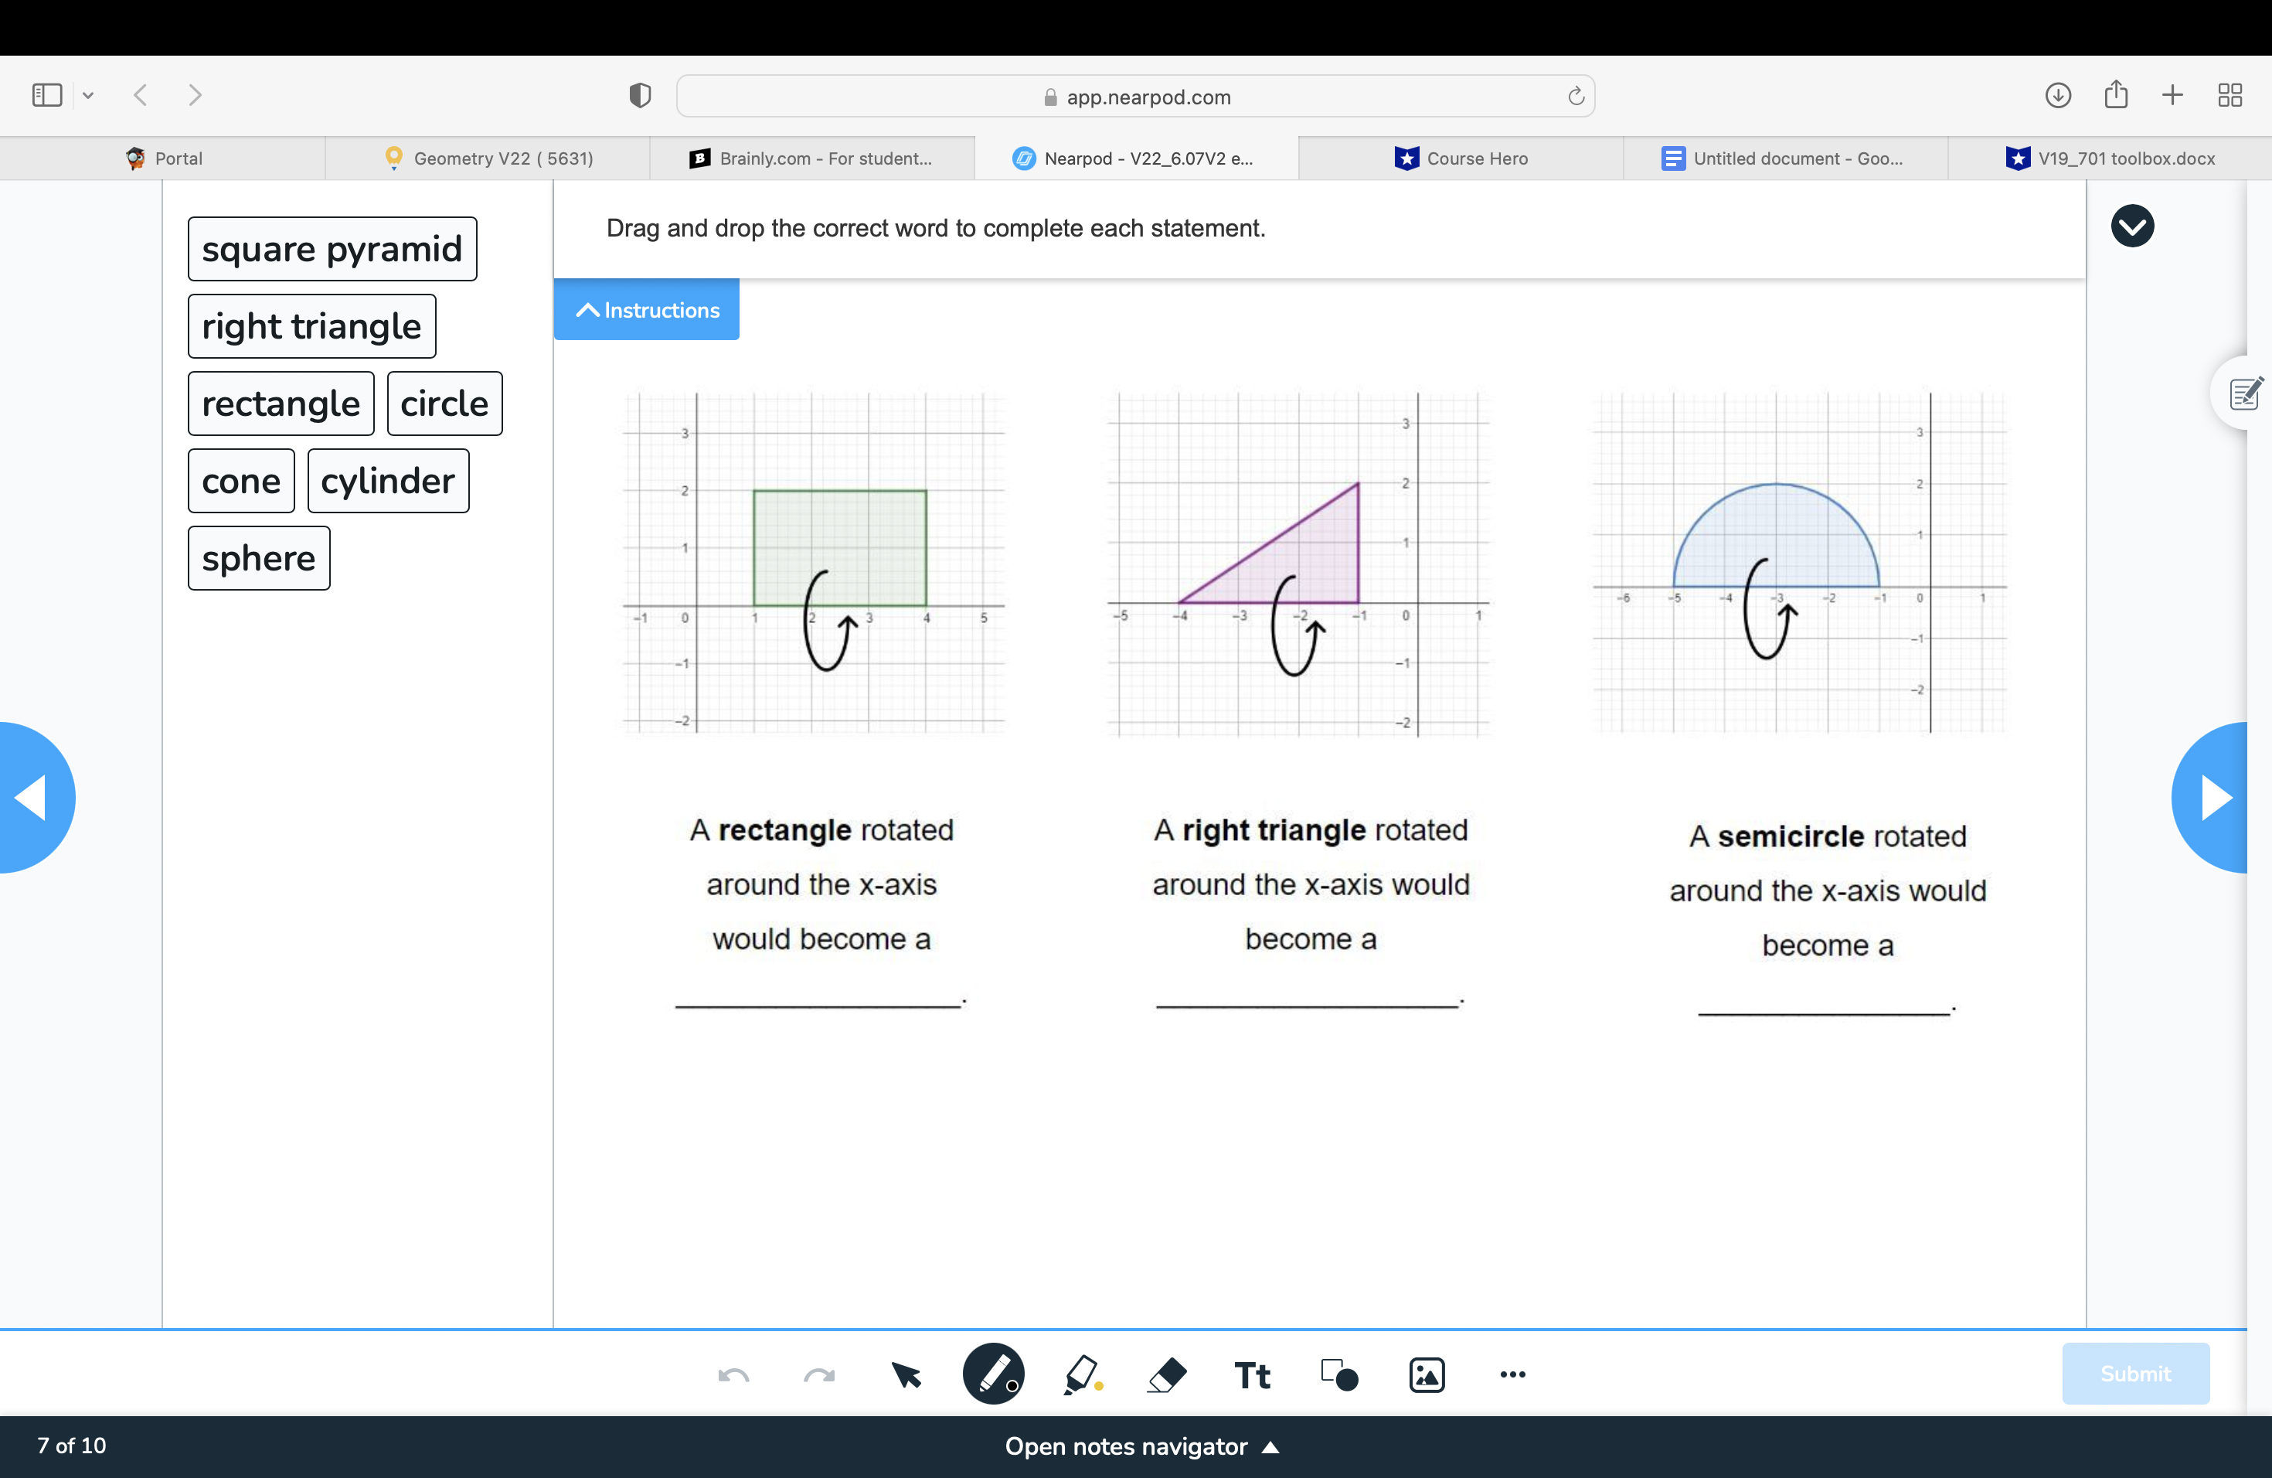Expand the scroll-down chevron at top right
2272x1478 pixels.
coord(2133,225)
